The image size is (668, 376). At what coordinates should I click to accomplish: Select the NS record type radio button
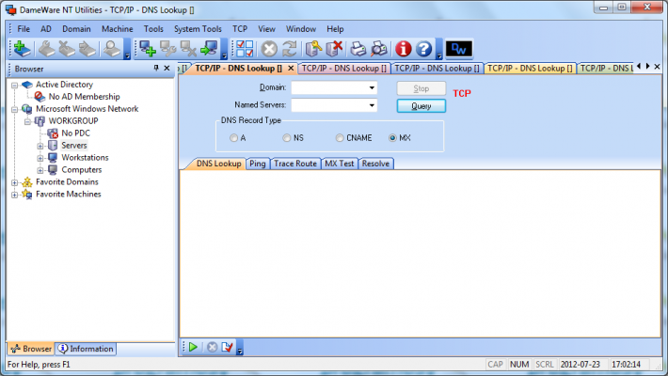coord(286,138)
